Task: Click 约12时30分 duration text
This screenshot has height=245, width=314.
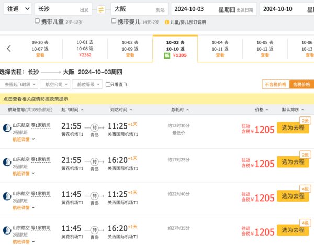Action: [178, 126]
